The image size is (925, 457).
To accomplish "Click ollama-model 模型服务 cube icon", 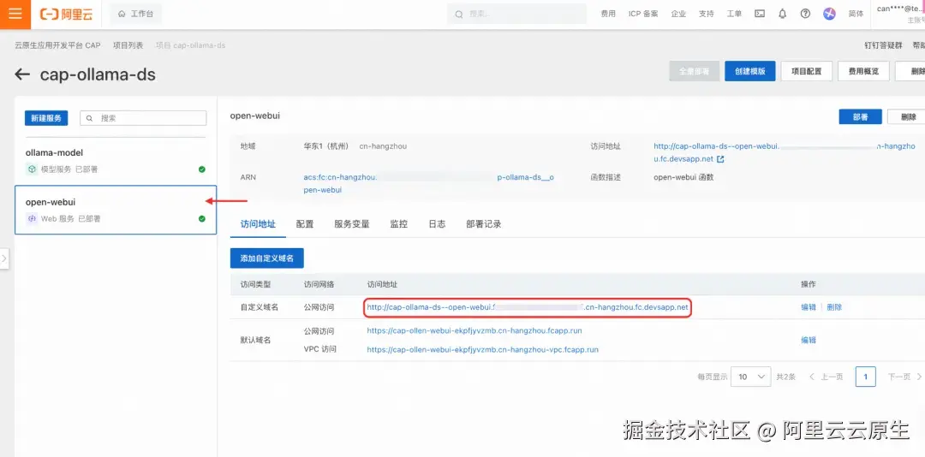I will tap(32, 169).
